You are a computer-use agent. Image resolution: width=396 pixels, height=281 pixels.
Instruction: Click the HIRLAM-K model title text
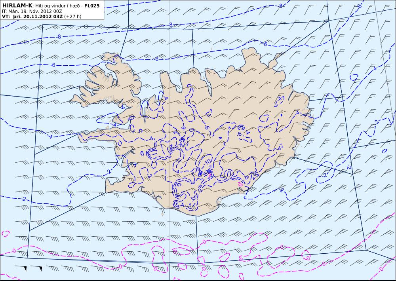(x=17, y=6)
